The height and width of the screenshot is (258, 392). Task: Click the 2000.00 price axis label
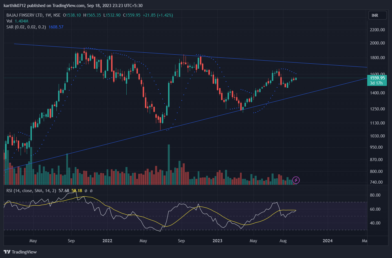point(377,43)
